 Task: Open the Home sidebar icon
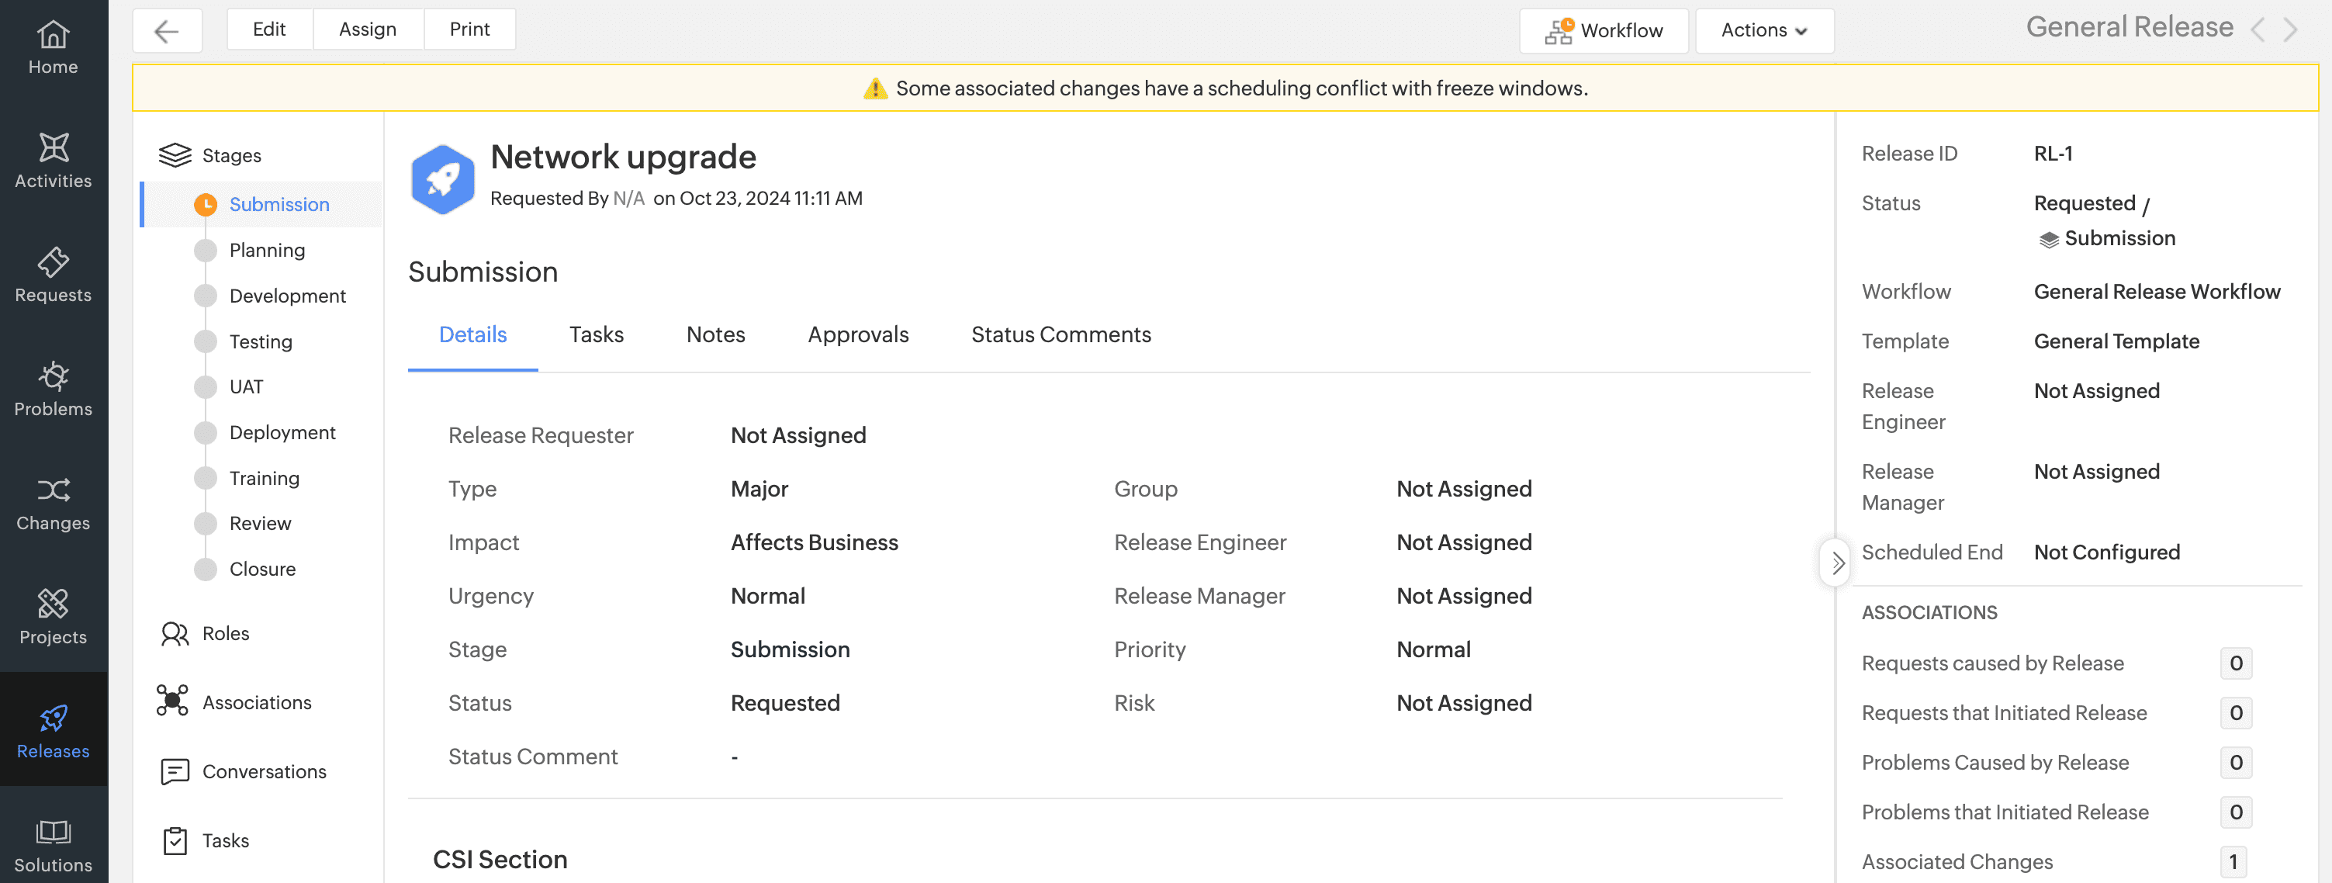pos(53,47)
